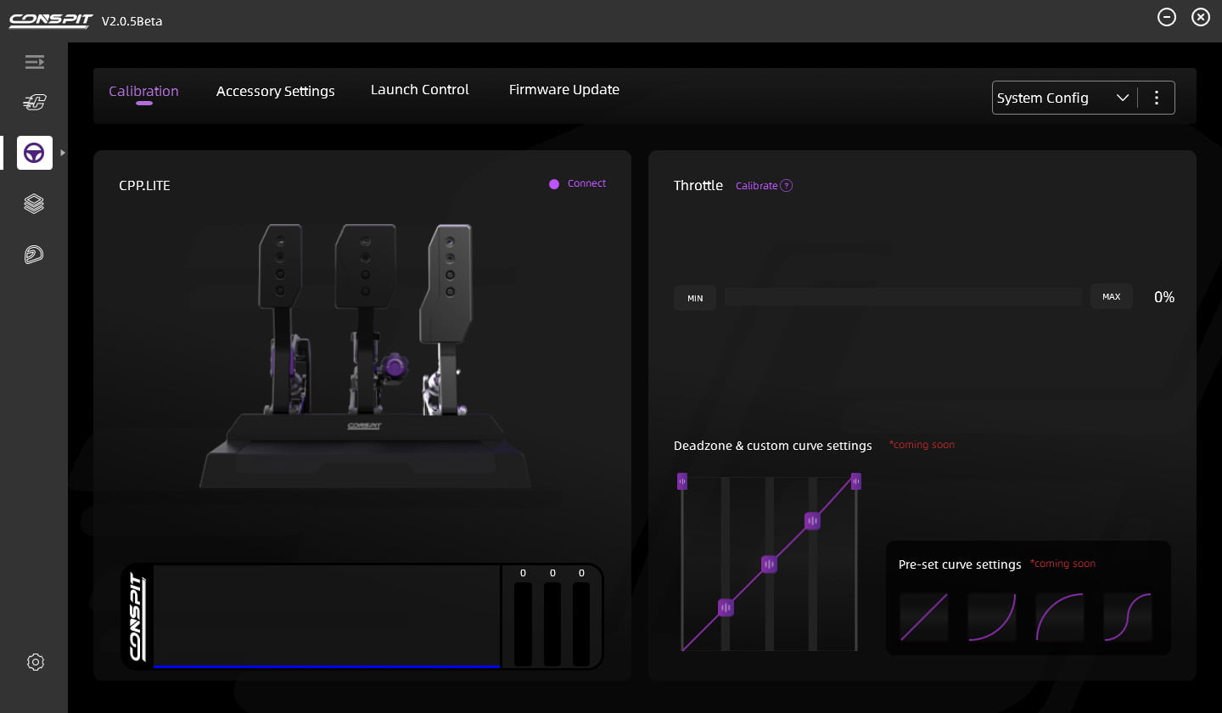Open the racing helmet sidebar icon
Image resolution: width=1222 pixels, height=713 pixels.
point(34,255)
